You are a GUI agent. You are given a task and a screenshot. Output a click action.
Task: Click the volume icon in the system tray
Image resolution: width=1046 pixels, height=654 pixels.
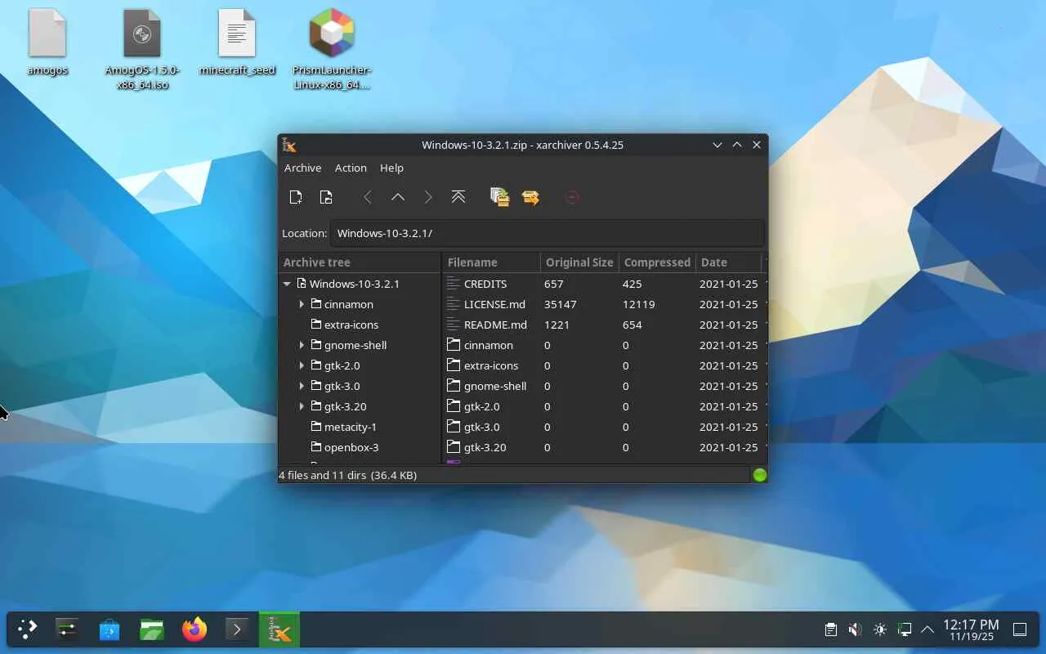855,629
